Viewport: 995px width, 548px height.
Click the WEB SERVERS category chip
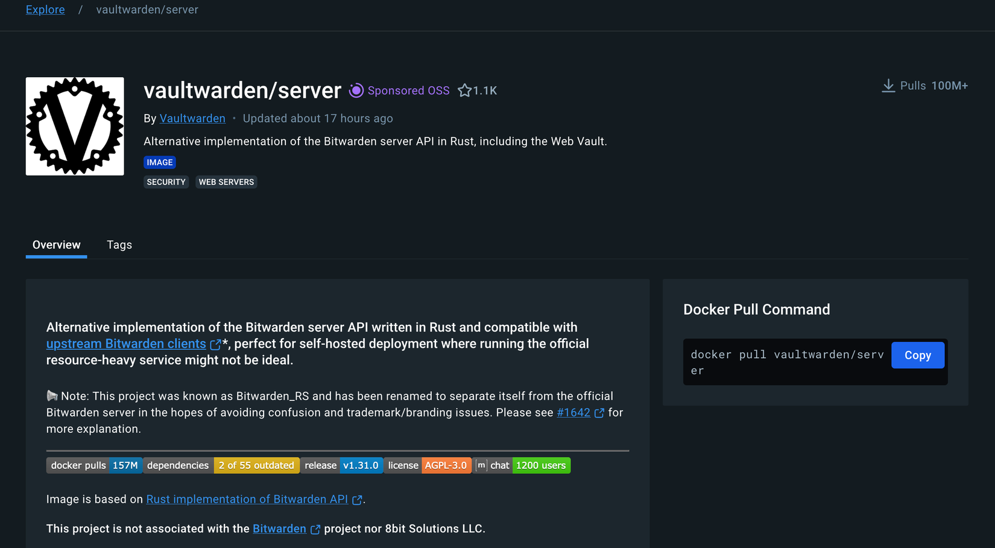[x=226, y=182]
